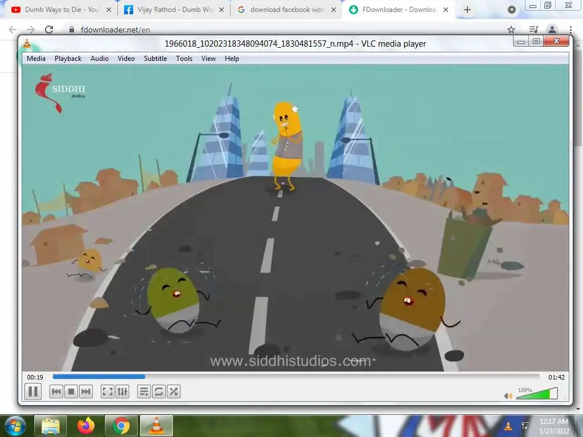Pause the video in VLC

32,391
